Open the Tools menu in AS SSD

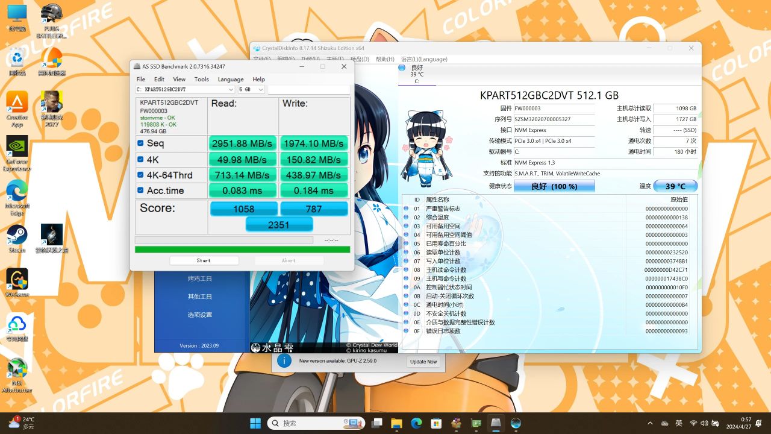(202, 79)
